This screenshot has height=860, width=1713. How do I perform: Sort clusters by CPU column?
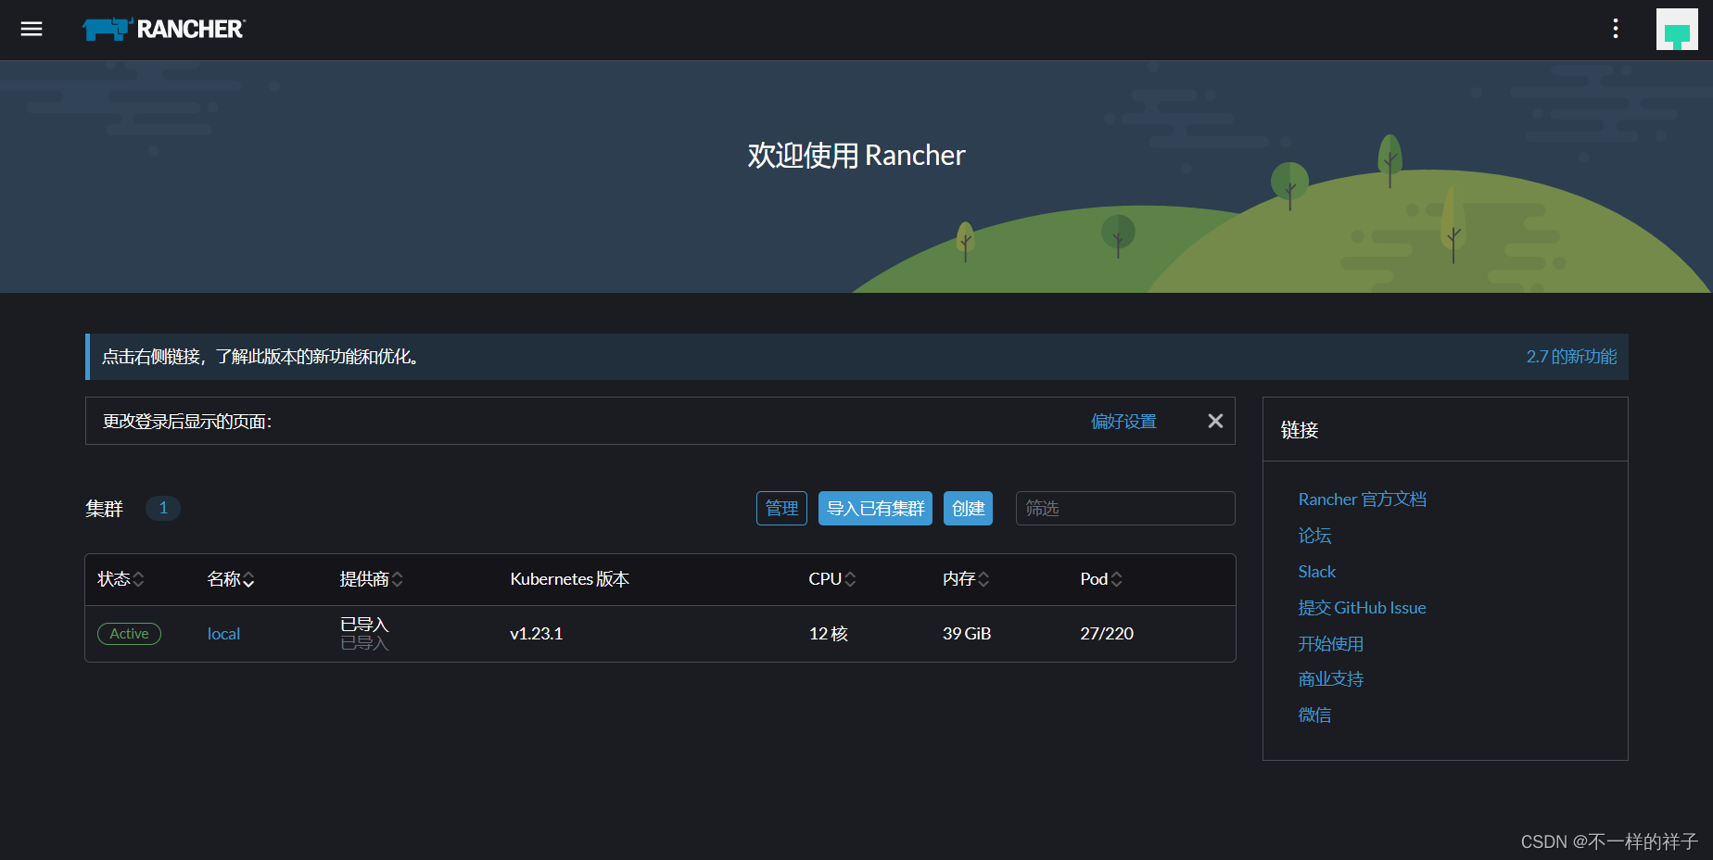pyautogui.click(x=831, y=578)
